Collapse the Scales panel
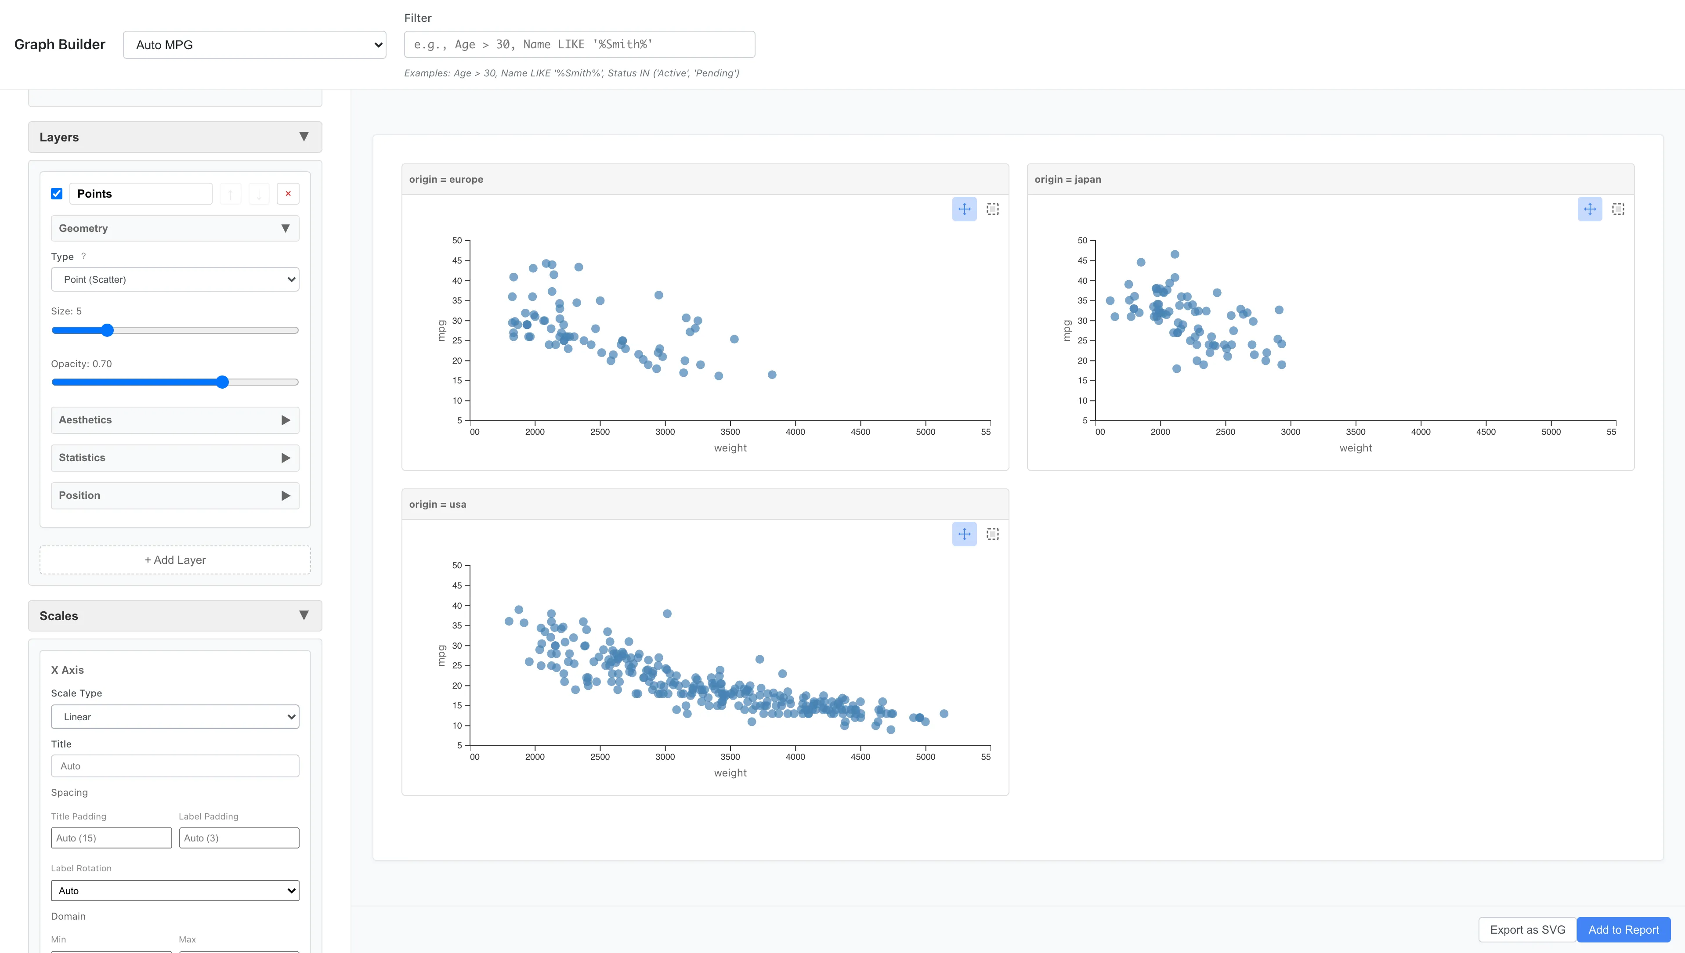This screenshot has width=1685, height=953. tap(303, 615)
